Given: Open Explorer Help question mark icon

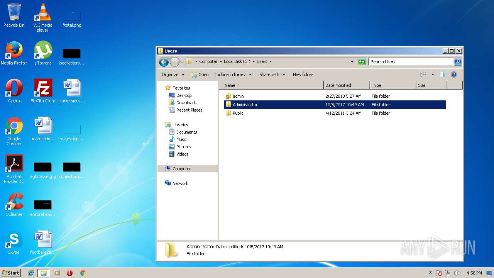Looking at the screenshot, I should tap(454, 75).
